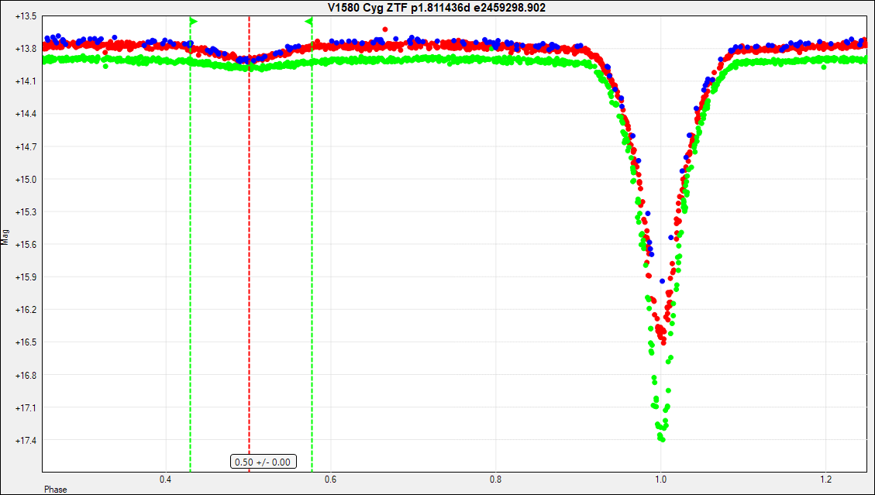
Task: Click the 1.0 phase tick label
Action: [661, 480]
